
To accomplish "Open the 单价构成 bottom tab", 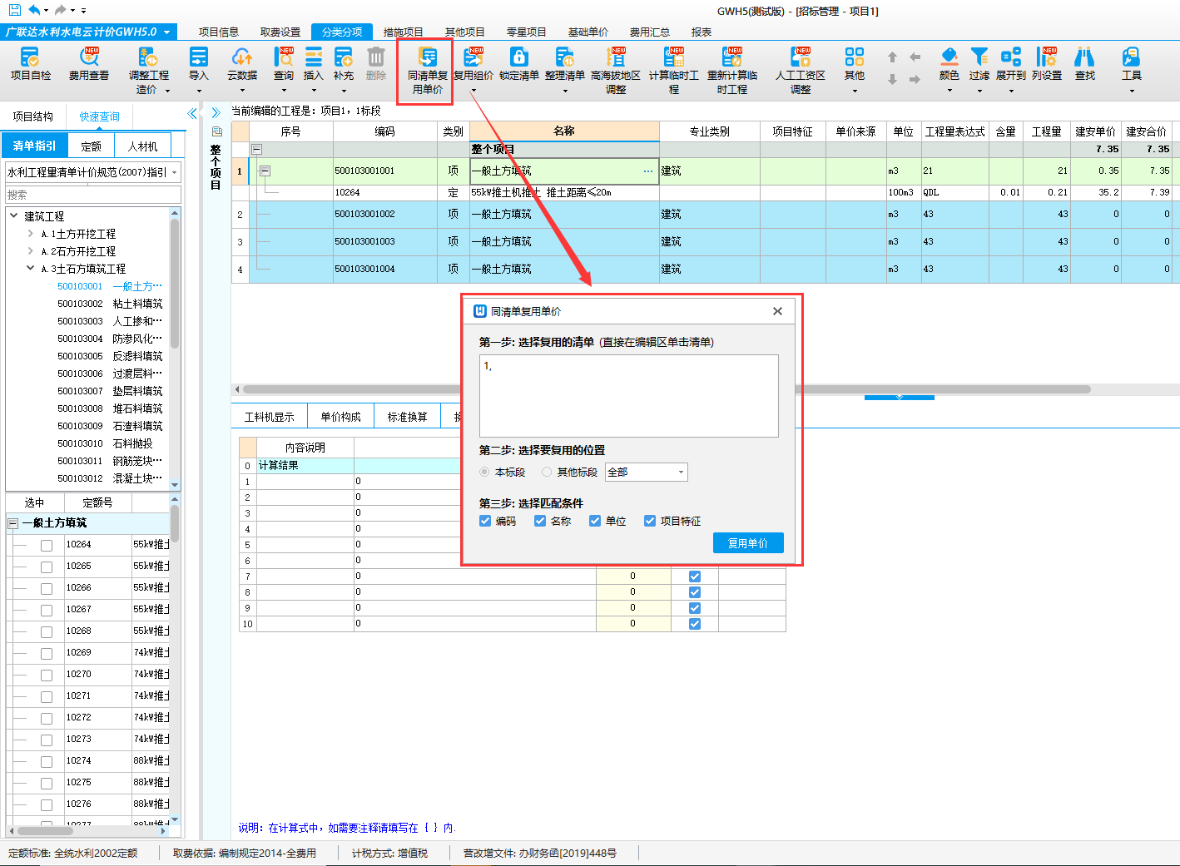I will 341,417.
